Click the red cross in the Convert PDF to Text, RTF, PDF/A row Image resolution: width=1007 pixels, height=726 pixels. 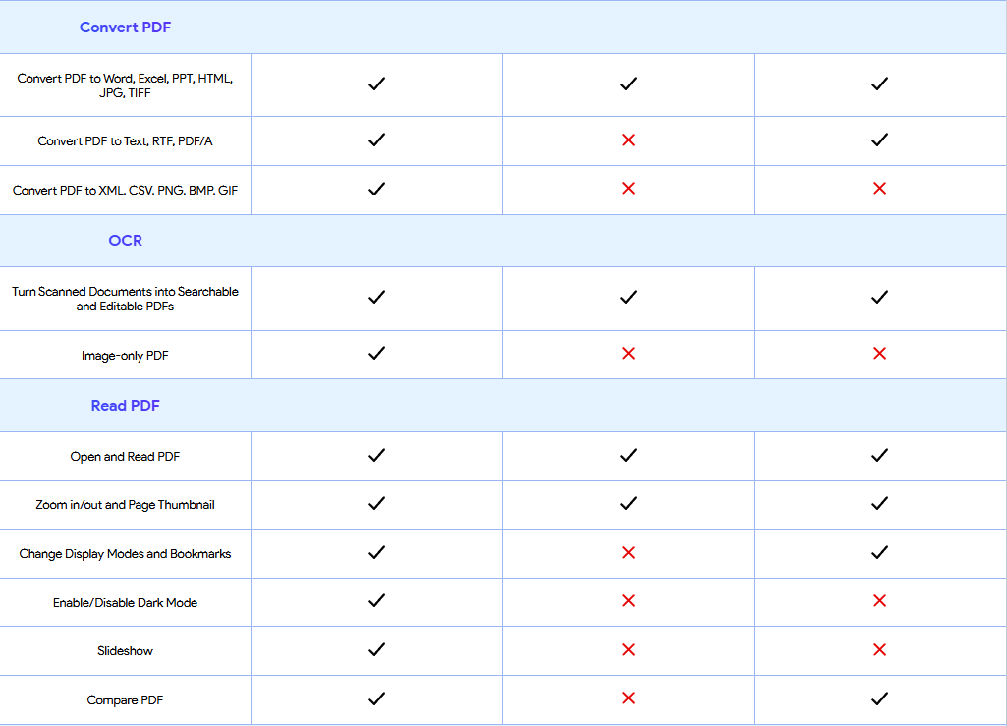[628, 140]
